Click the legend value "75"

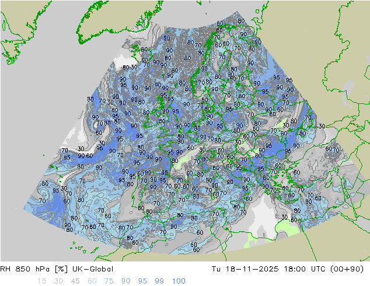pyautogui.click(x=109, y=281)
